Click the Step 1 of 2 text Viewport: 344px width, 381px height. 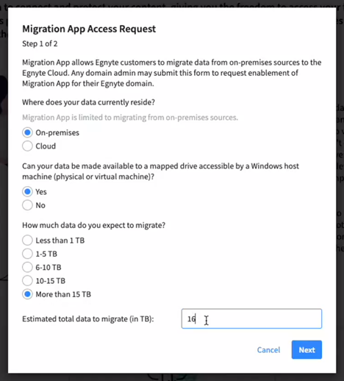pyautogui.click(x=40, y=44)
